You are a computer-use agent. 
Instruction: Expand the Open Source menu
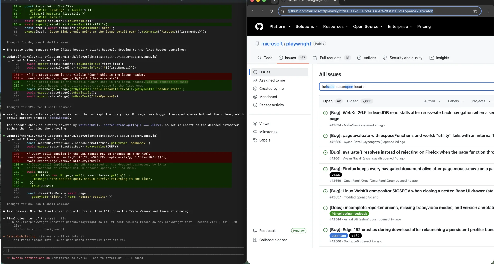[368, 26]
